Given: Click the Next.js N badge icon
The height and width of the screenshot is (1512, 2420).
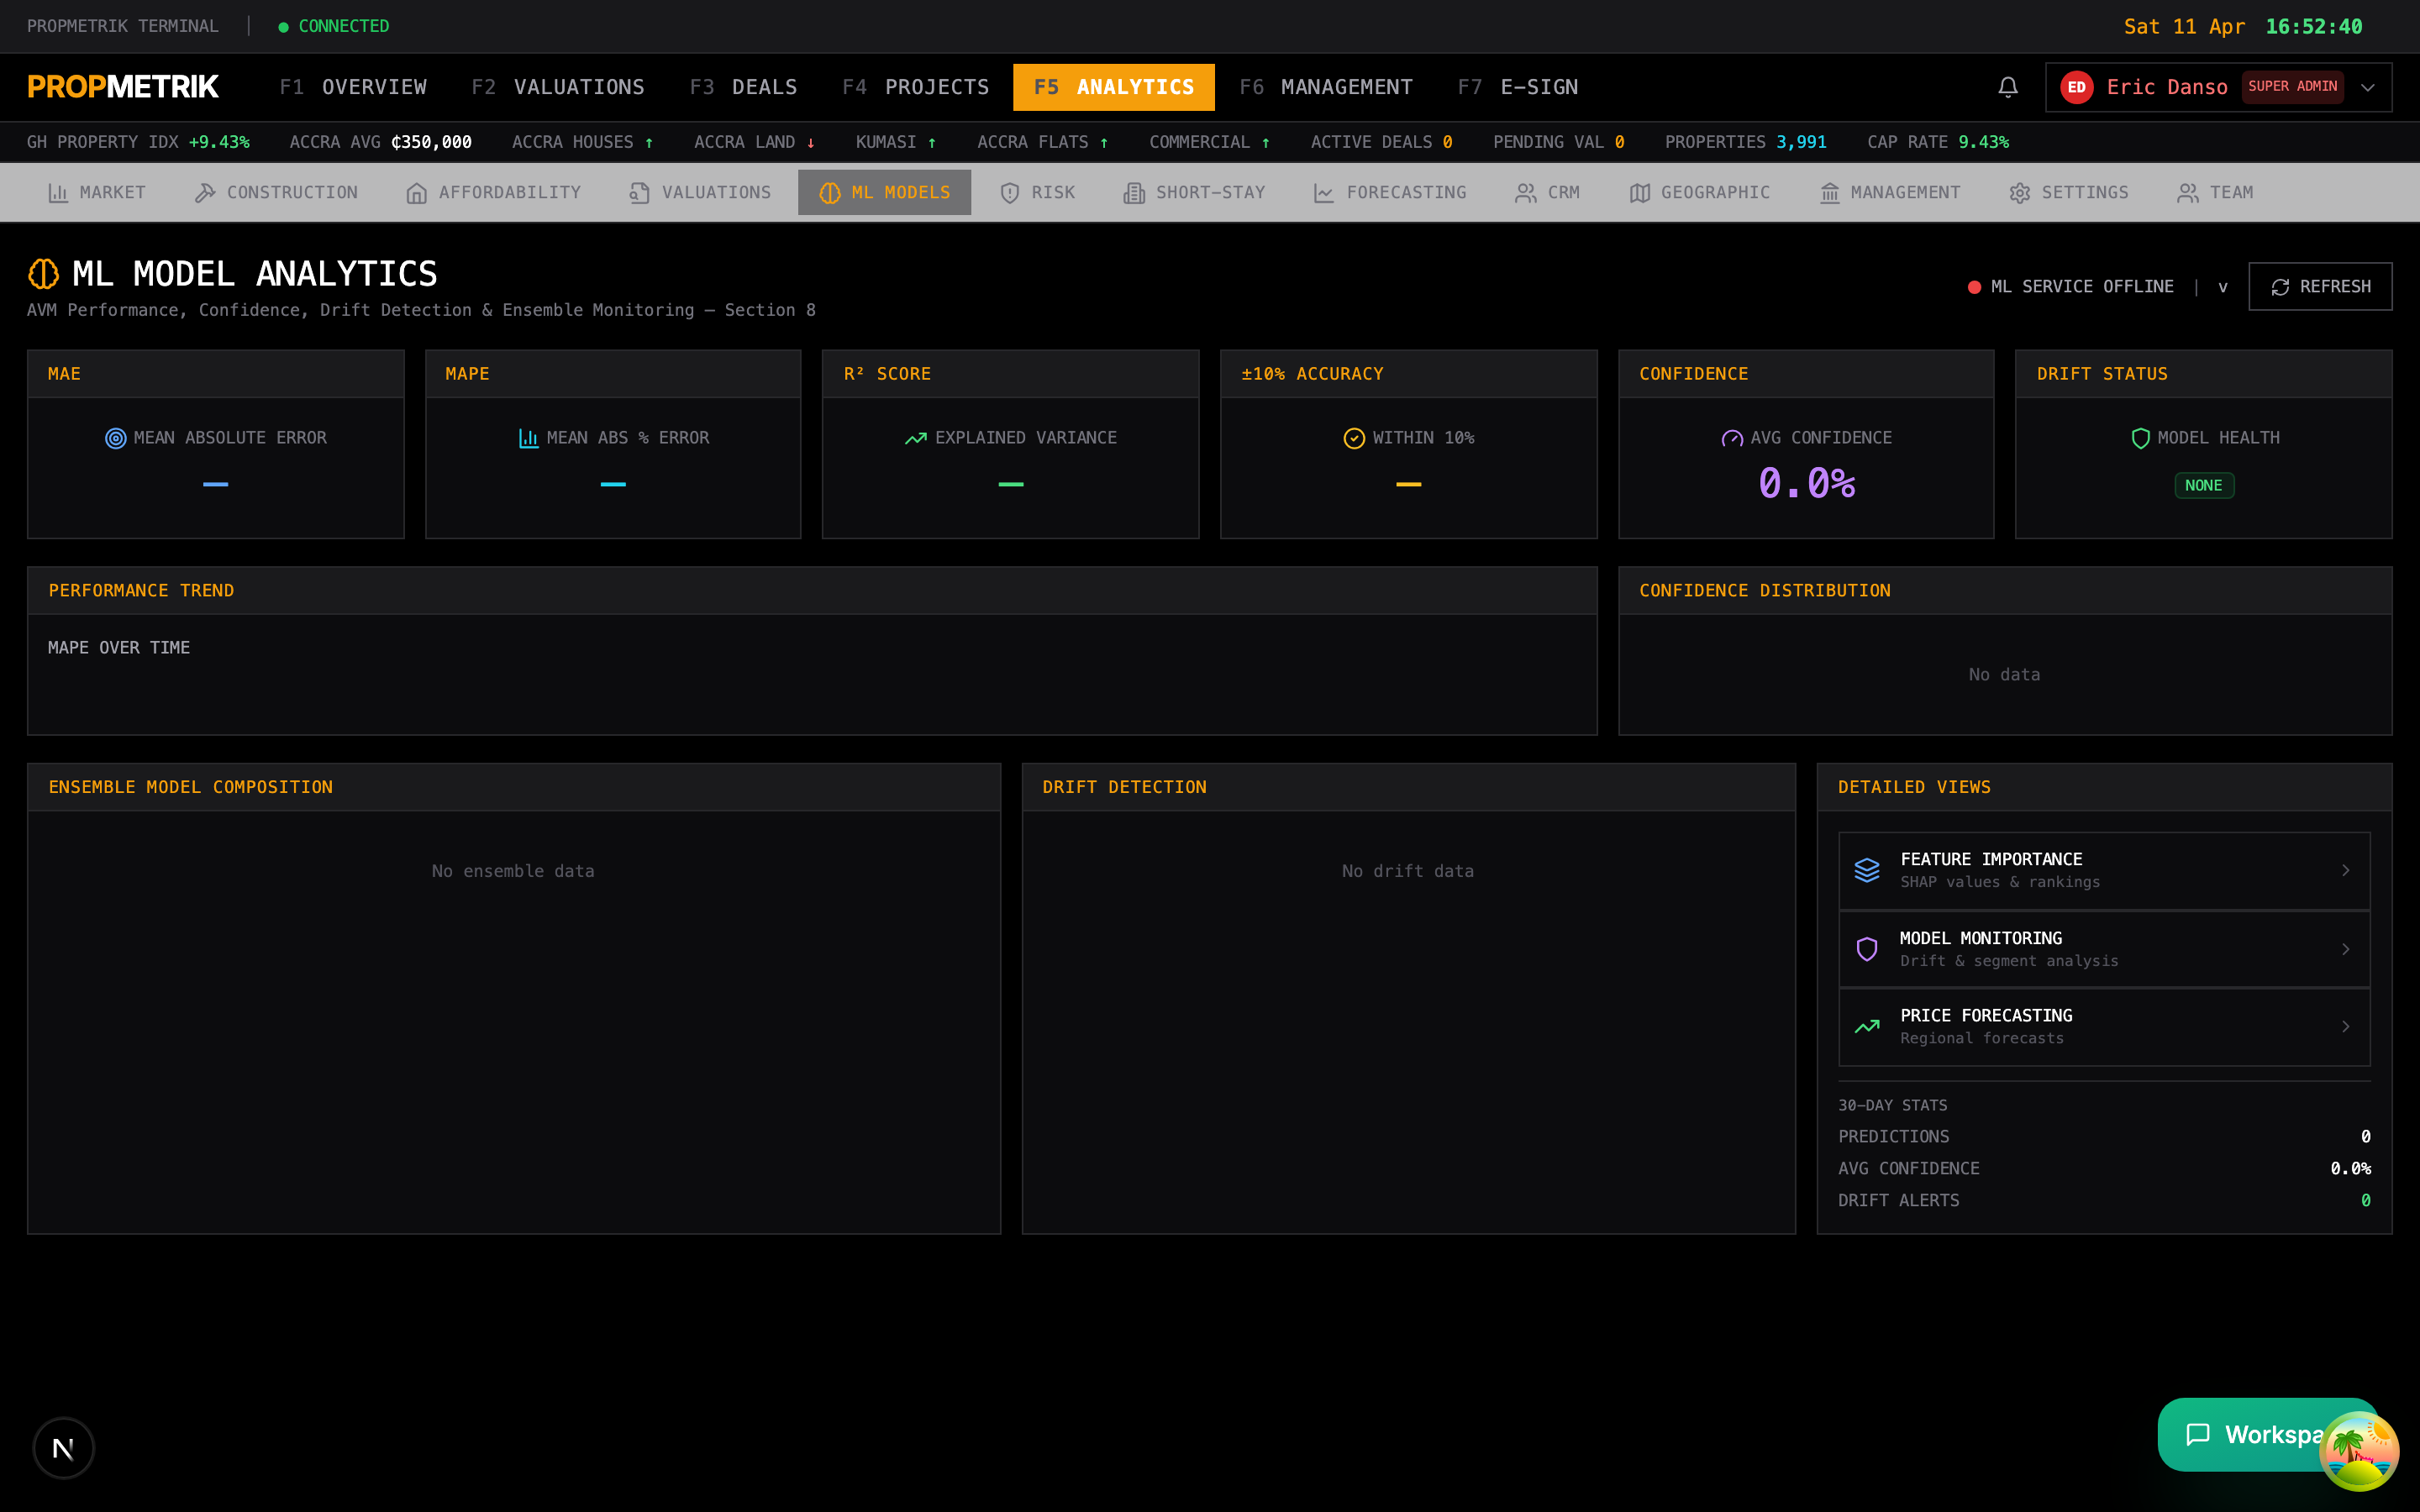Looking at the screenshot, I should (63, 1447).
